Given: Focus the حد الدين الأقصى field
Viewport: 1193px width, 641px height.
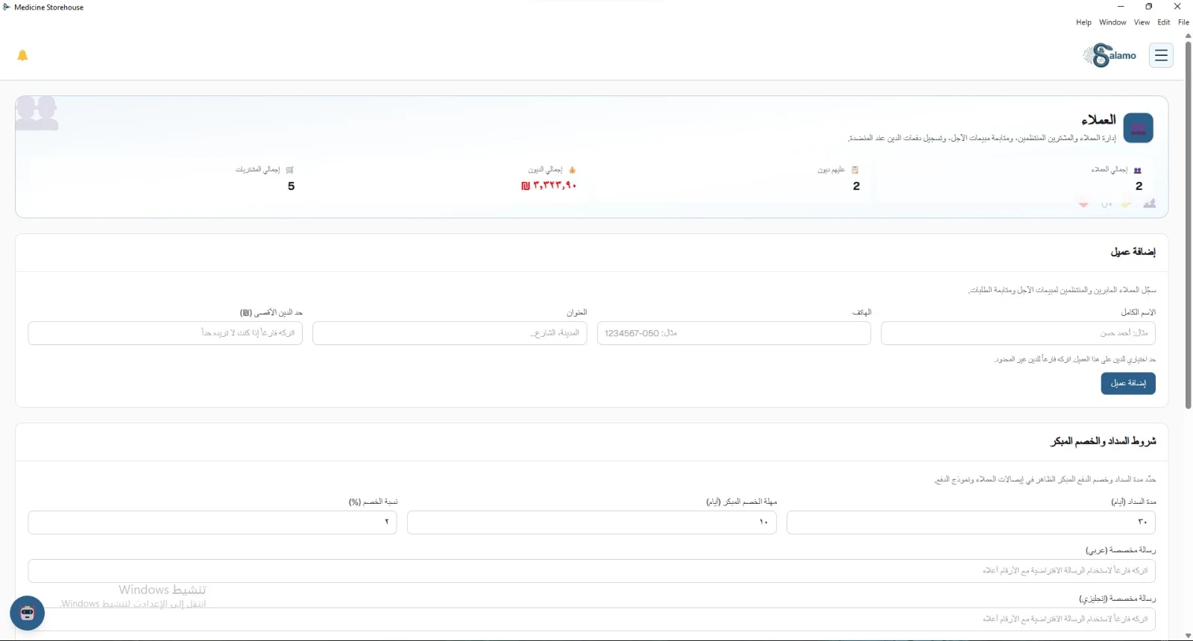Looking at the screenshot, I should click(166, 333).
